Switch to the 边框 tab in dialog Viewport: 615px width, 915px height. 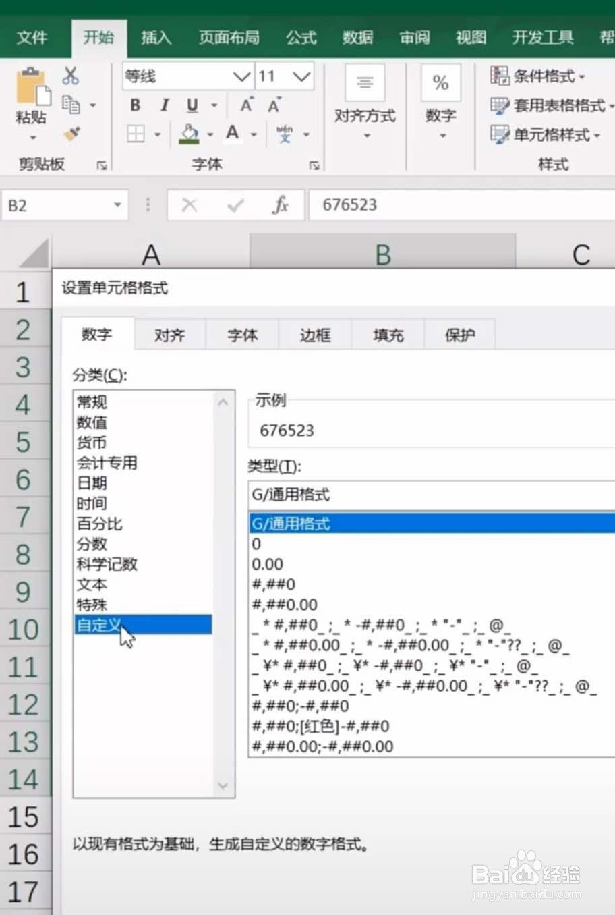pos(314,334)
